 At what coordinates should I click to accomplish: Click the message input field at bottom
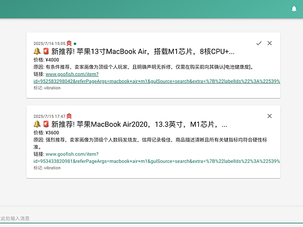click(151, 218)
